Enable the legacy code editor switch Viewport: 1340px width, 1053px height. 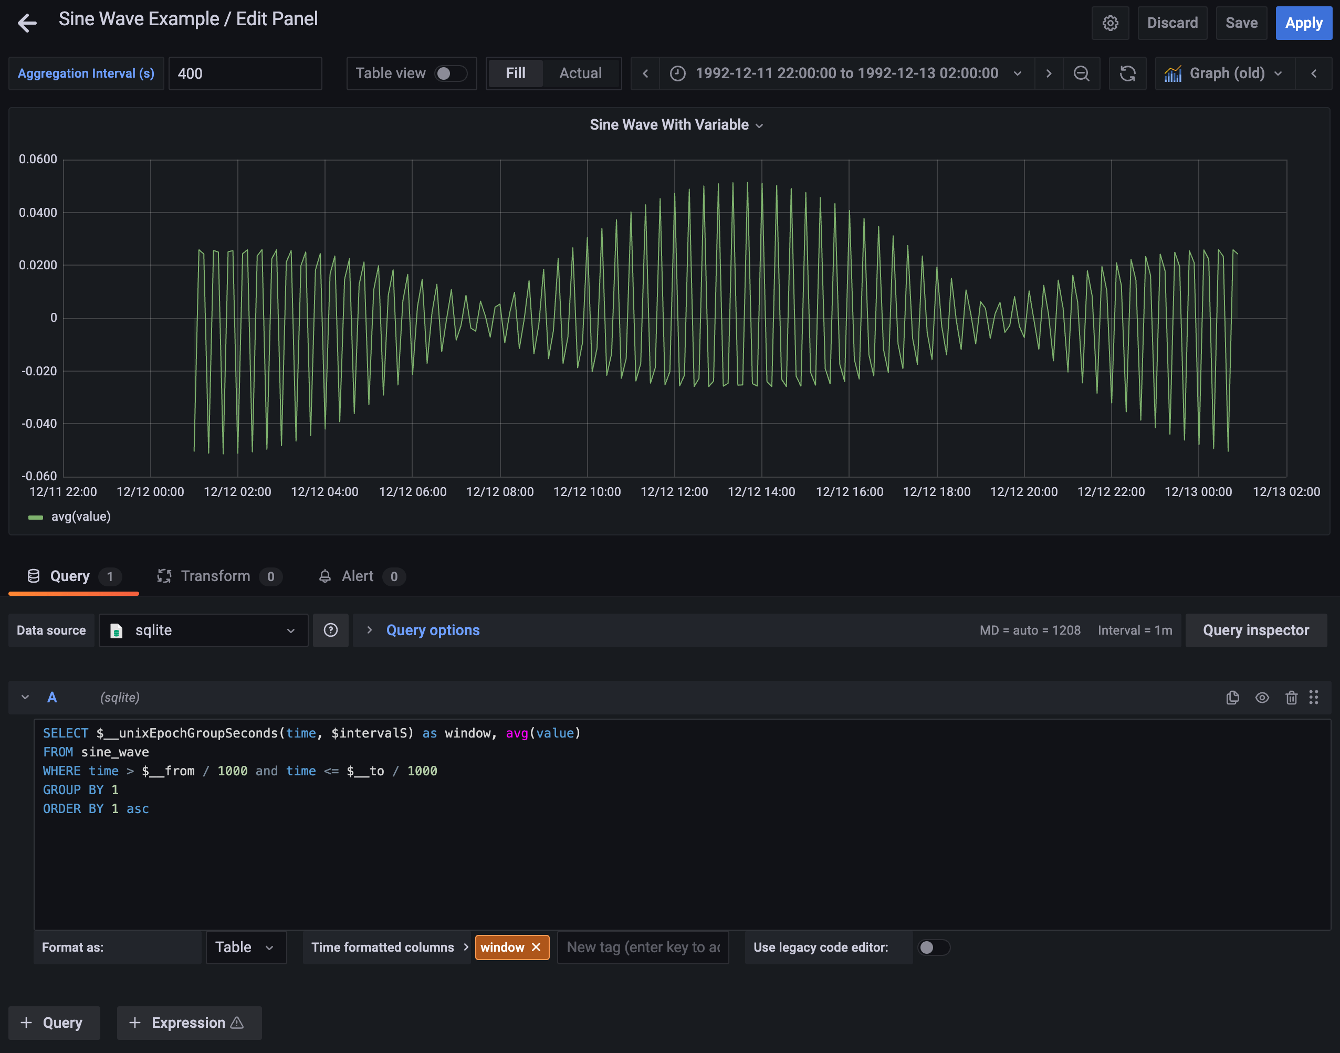934,947
